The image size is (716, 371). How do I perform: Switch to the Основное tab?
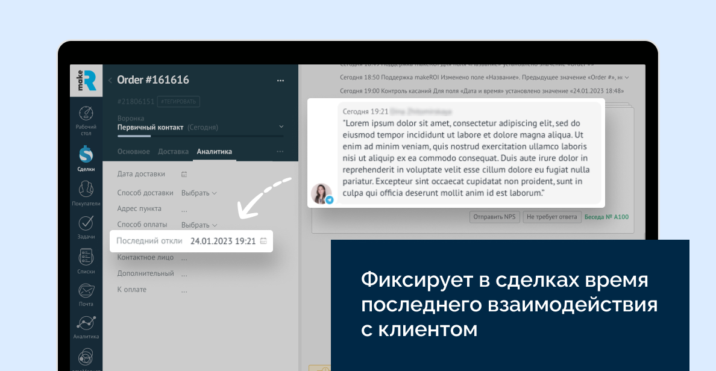tap(133, 152)
